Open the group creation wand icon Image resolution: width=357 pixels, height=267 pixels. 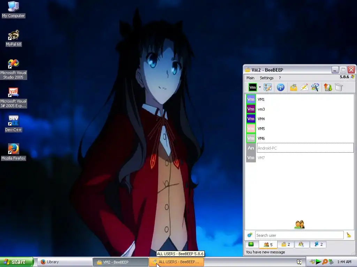click(x=315, y=87)
